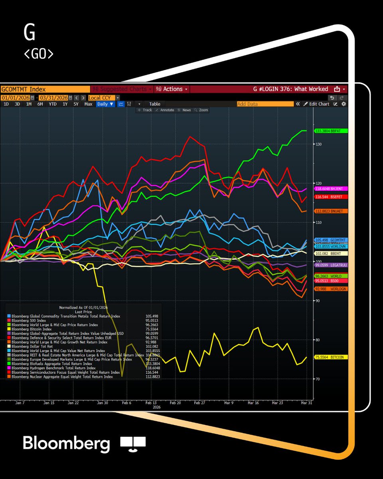Redo chart change
Screen dimensions: 383x479
(342, 98)
